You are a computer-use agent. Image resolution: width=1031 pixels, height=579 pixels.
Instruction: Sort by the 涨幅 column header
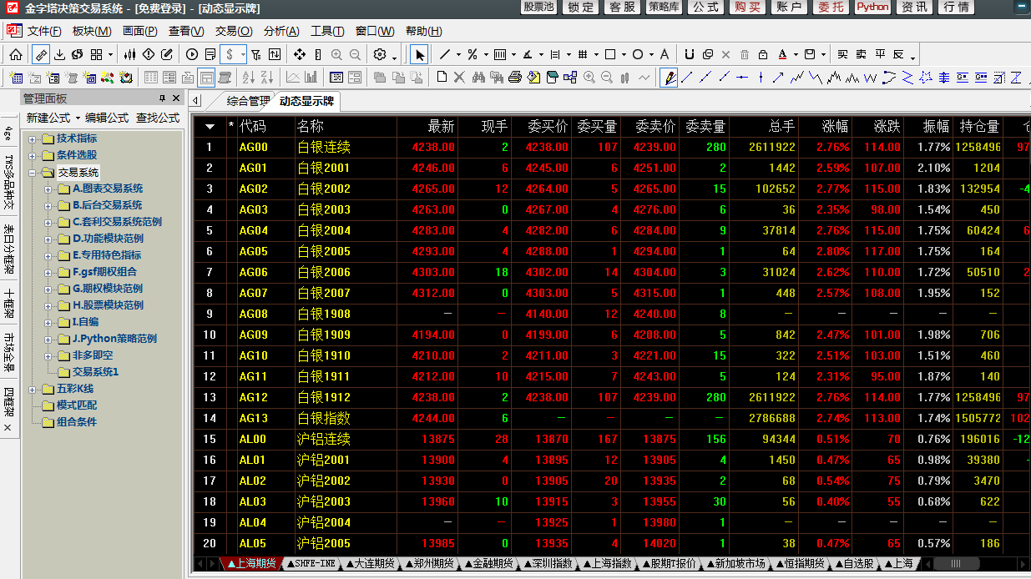(835, 127)
